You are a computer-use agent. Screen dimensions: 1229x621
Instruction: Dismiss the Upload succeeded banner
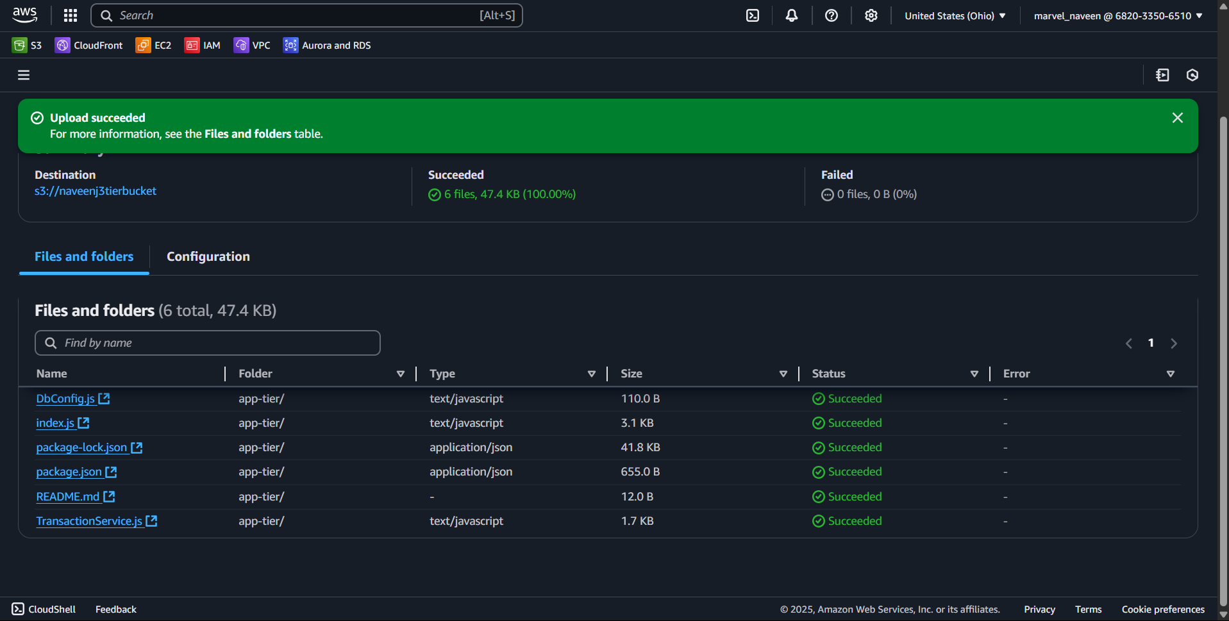(1178, 118)
